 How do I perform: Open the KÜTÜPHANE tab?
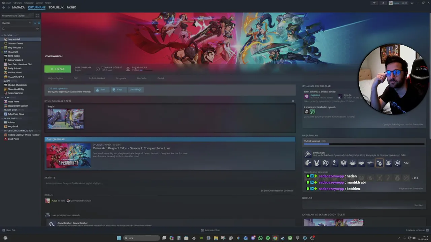pos(37,7)
